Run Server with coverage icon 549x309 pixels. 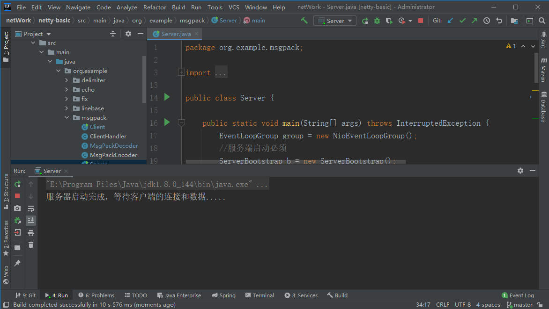(389, 21)
